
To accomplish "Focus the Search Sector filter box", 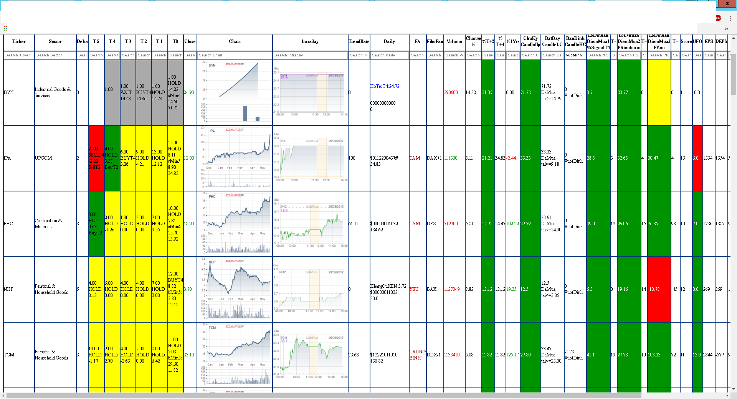I will pyautogui.click(x=55, y=55).
